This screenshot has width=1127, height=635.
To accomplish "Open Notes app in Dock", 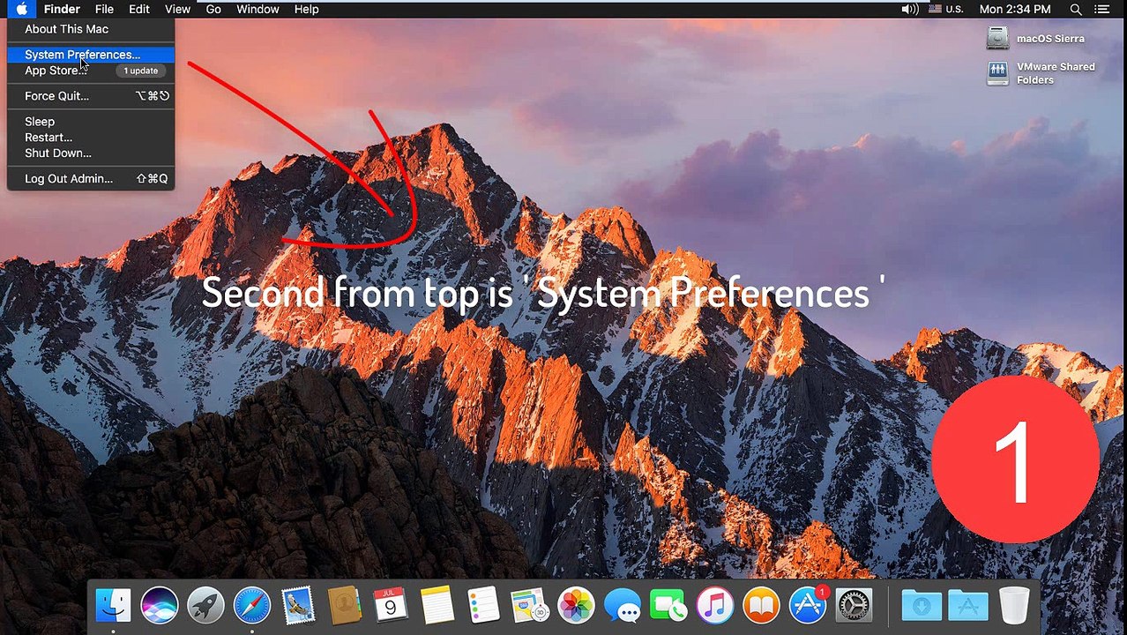I will pyautogui.click(x=437, y=606).
